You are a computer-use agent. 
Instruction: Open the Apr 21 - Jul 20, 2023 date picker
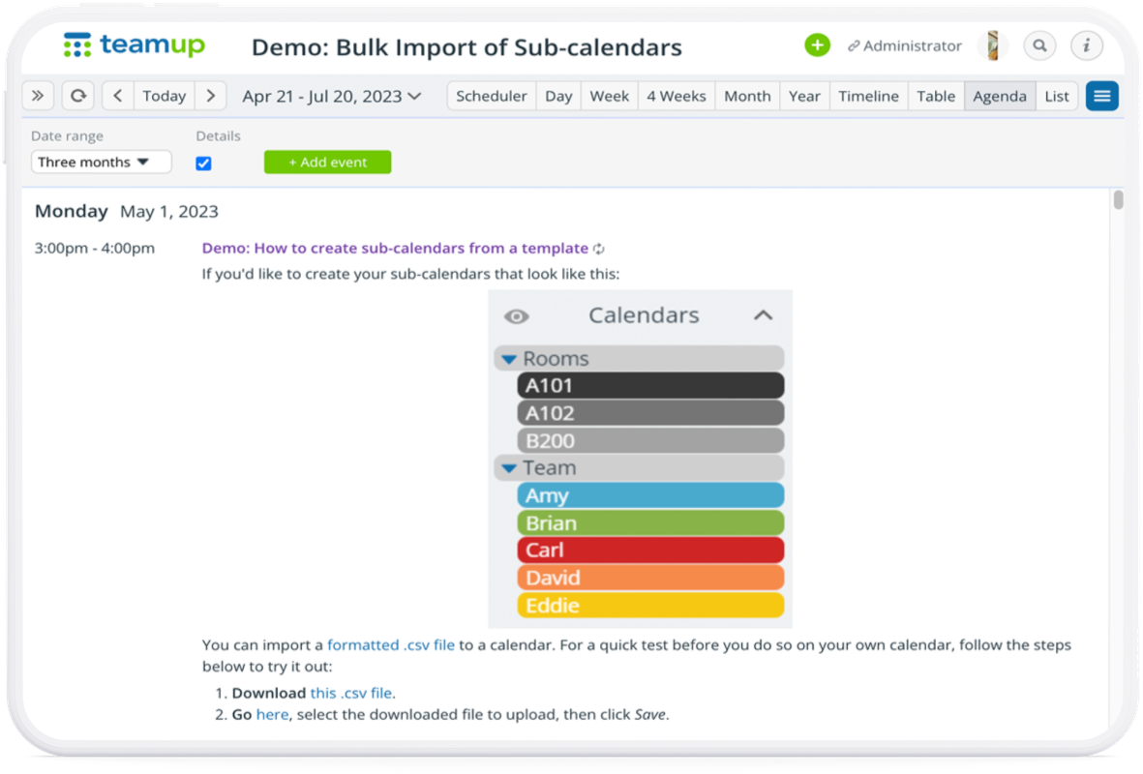[x=332, y=96]
